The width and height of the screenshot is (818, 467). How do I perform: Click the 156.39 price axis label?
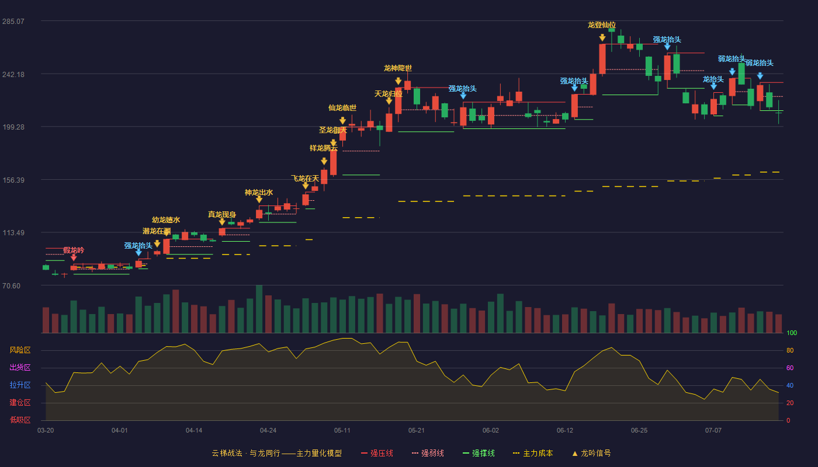[x=13, y=180]
